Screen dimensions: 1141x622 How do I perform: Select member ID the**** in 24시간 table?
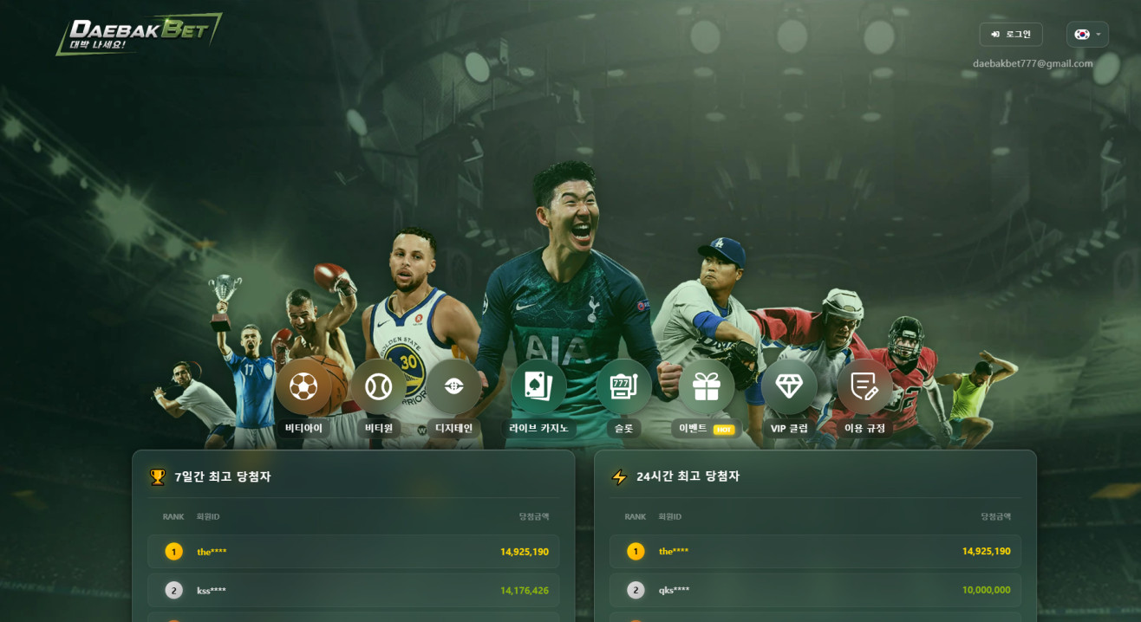674,552
